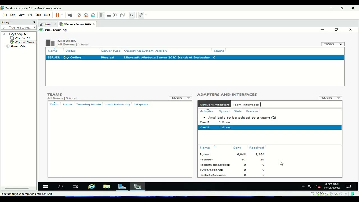Open the VM menu
This screenshot has height=202, width=359.
point(30,15)
